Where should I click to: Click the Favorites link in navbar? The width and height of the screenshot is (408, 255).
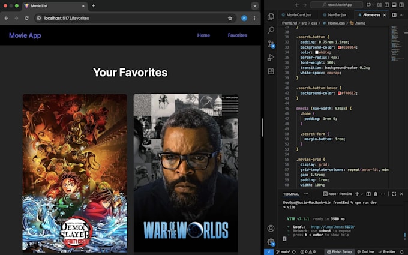point(238,35)
